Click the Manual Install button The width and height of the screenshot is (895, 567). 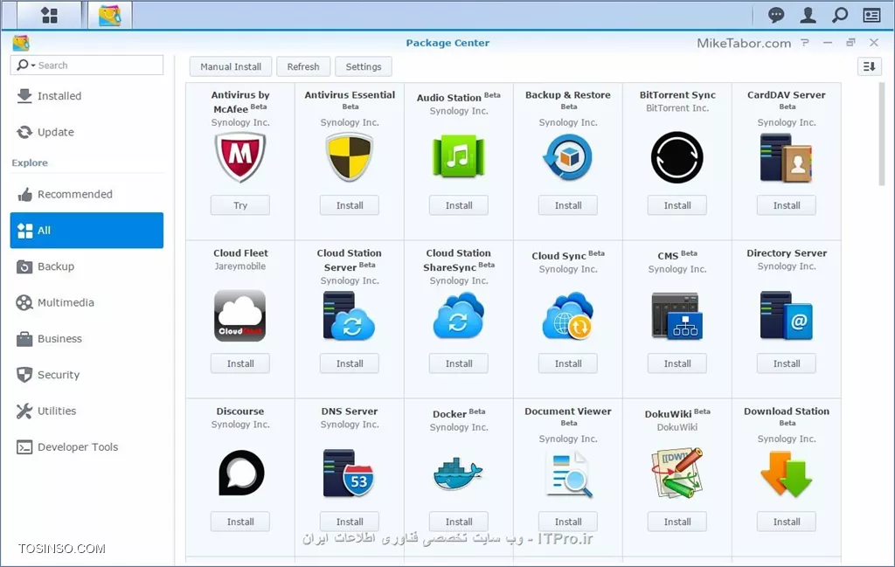(x=231, y=66)
